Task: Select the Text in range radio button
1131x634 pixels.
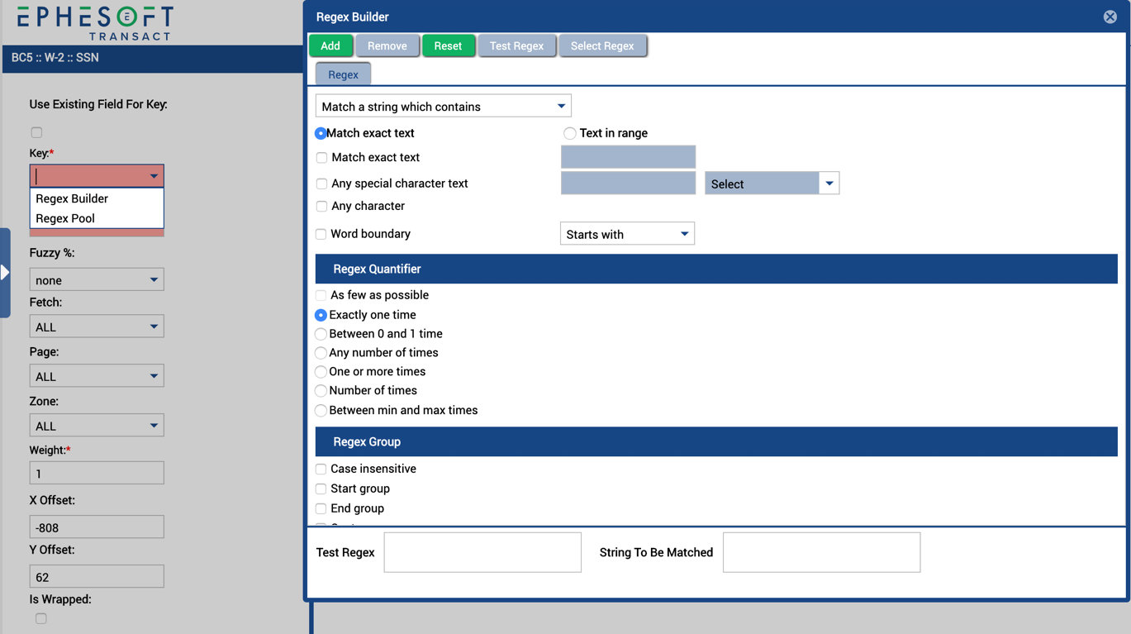Action: [569, 133]
